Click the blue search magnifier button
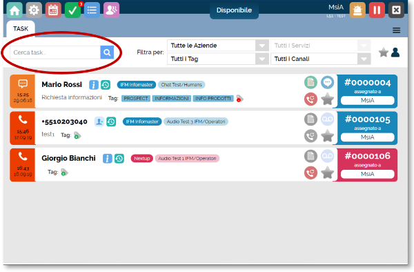The width and height of the screenshot is (414, 272). pyautogui.click(x=107, y=52)
